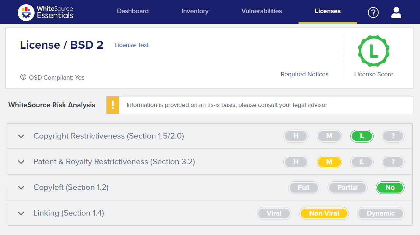
Task: Select H rating for Copyright Restrictiveness
Action: click(296, 136)
